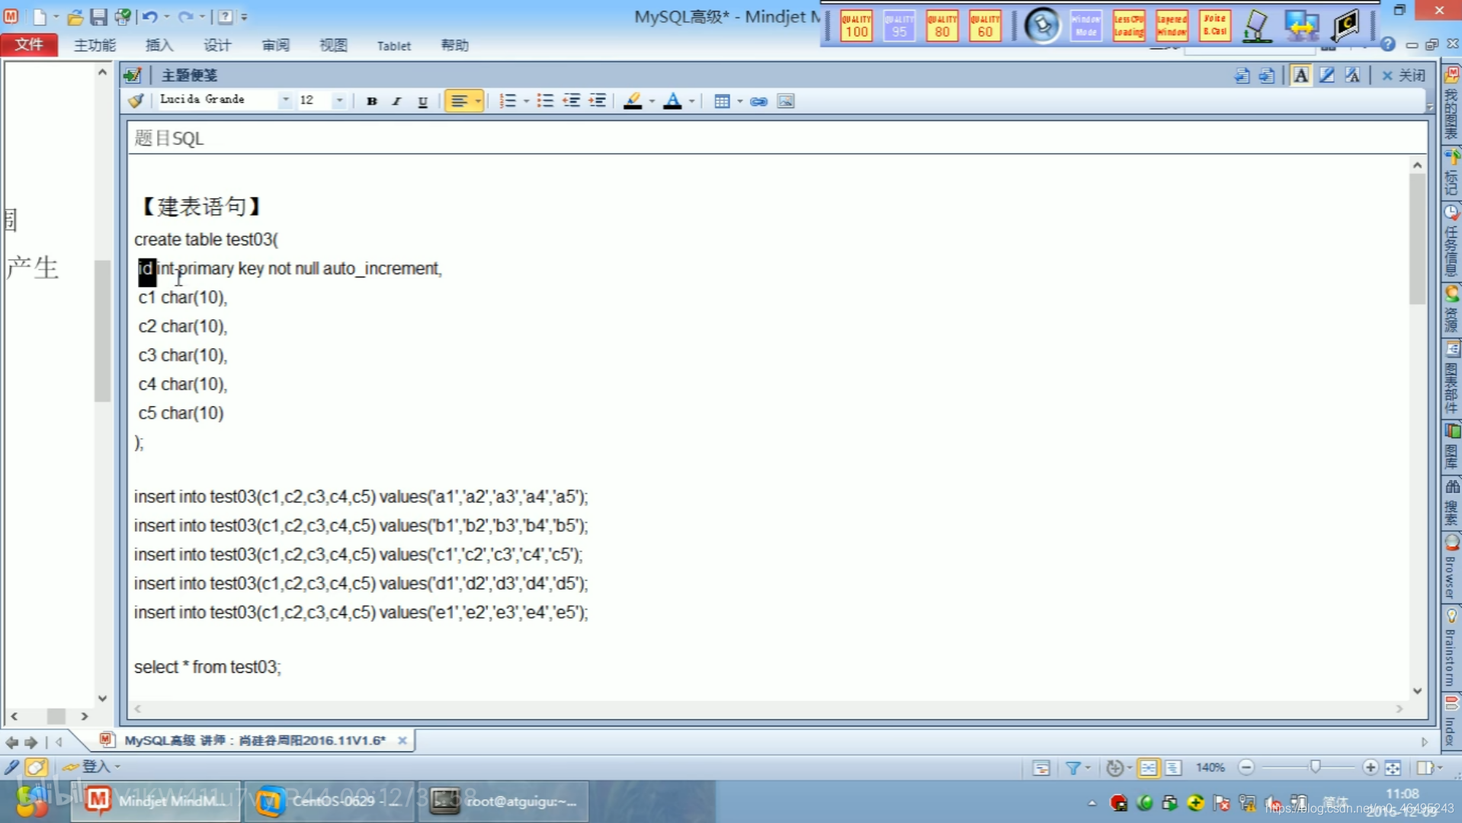This screenshot has width=1462, height=823.
Task: Toggle bold formatting
Action: click(x=371, y=101)
